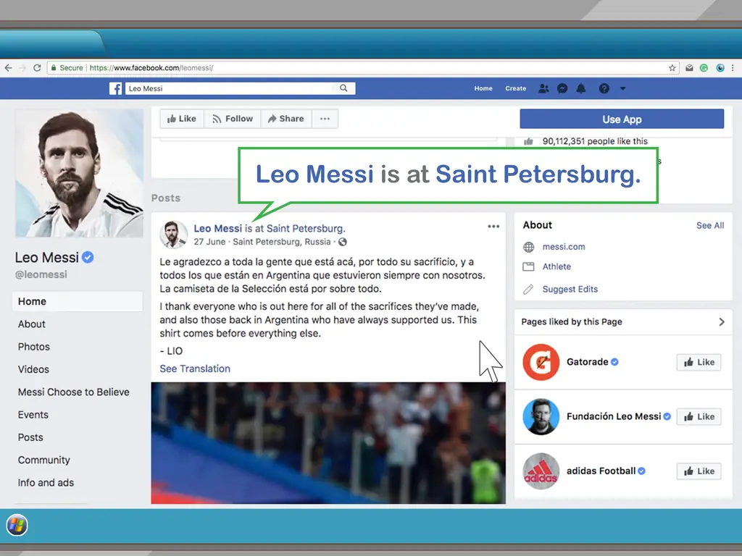Open the Friend Requests icon
This screenshot has width=742, height=556.
[543, 88]
